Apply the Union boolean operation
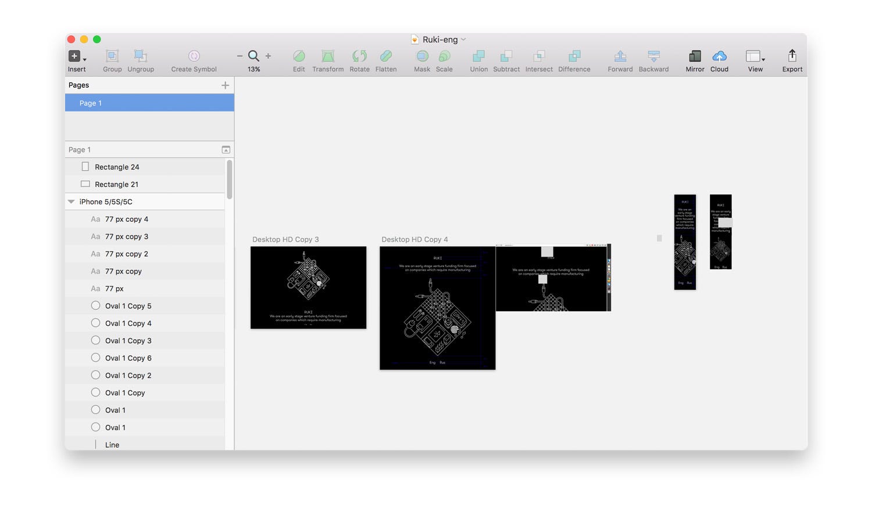This screenshot has height=515, width=872. 479,56
